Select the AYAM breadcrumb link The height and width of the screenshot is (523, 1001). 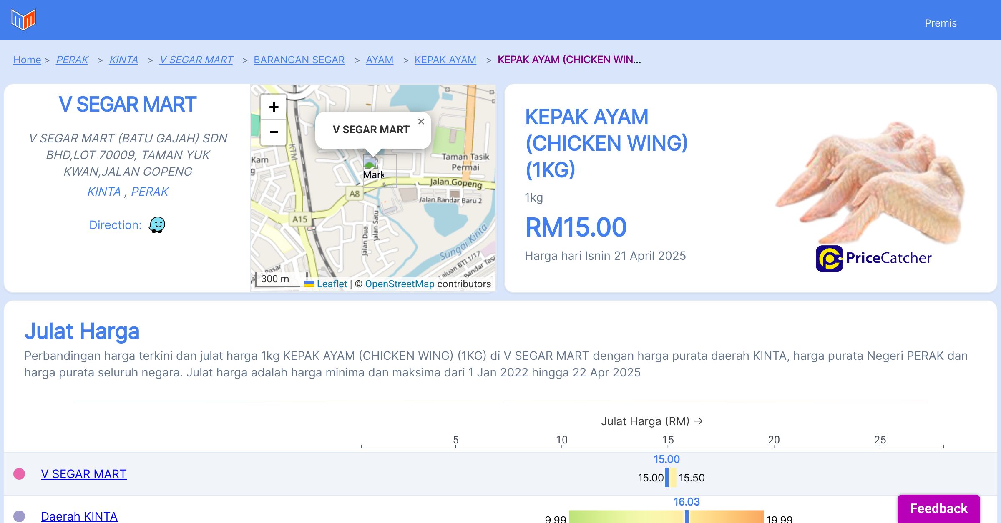click(379, 60)
